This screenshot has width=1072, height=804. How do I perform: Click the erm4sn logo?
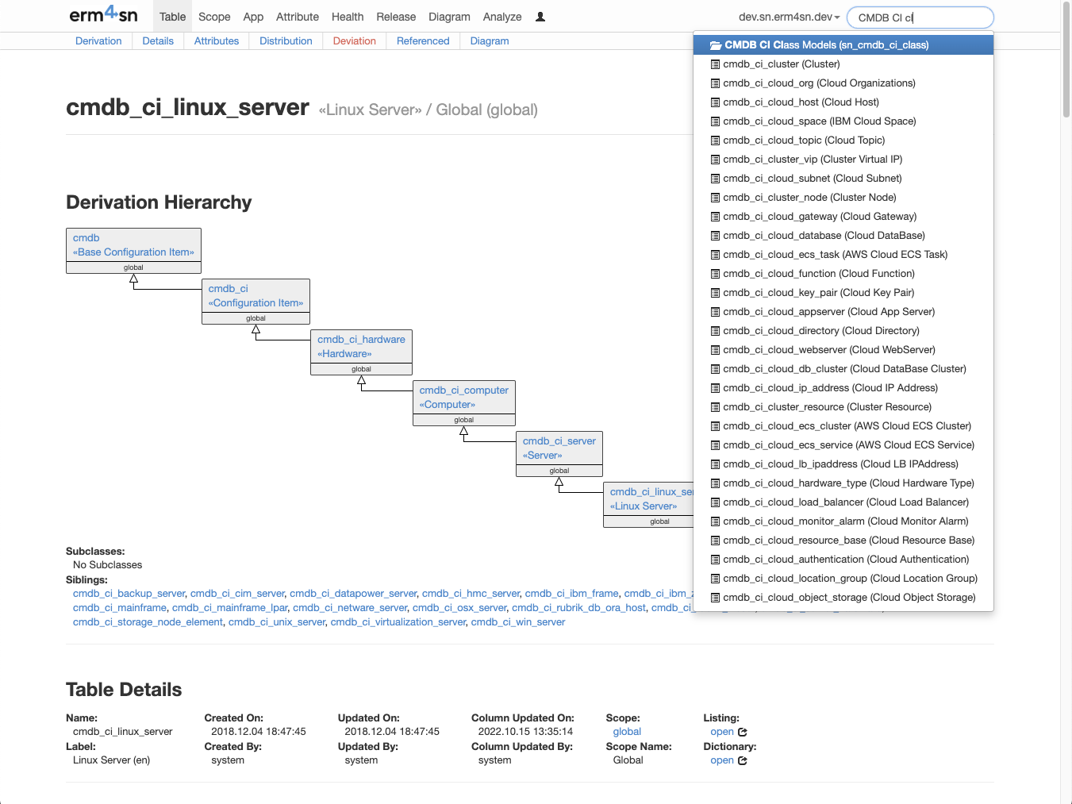coord(103,15)
